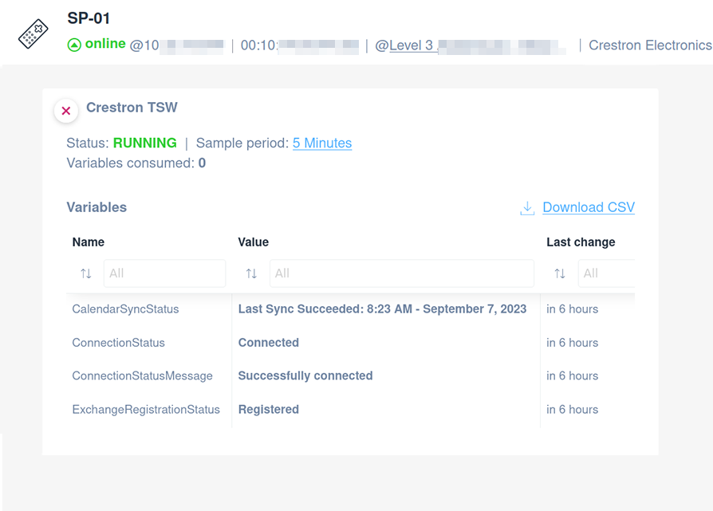Change the 5 Minutes sample period
The image size is (713, 511).
(322, 143)
